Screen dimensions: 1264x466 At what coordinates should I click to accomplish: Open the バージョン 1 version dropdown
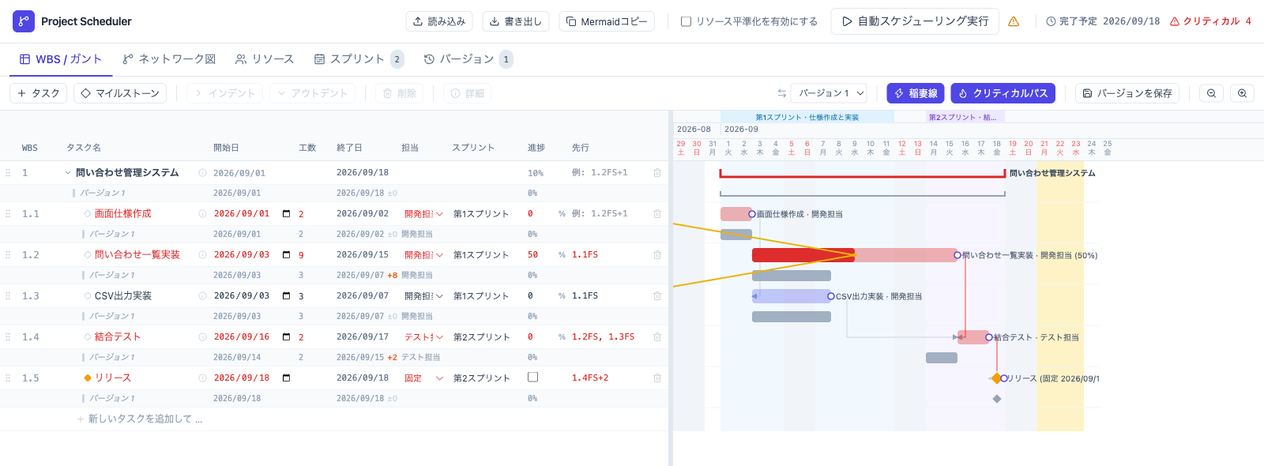[829, 93]
